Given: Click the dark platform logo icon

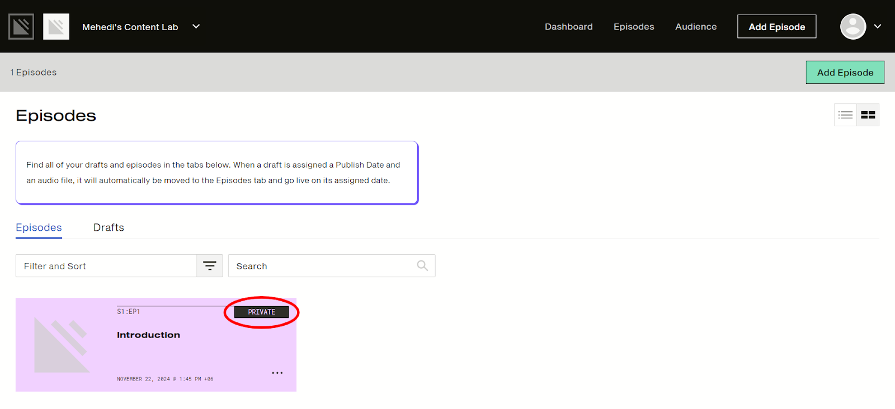Looking at the screenshot, I should click(21, 26).
